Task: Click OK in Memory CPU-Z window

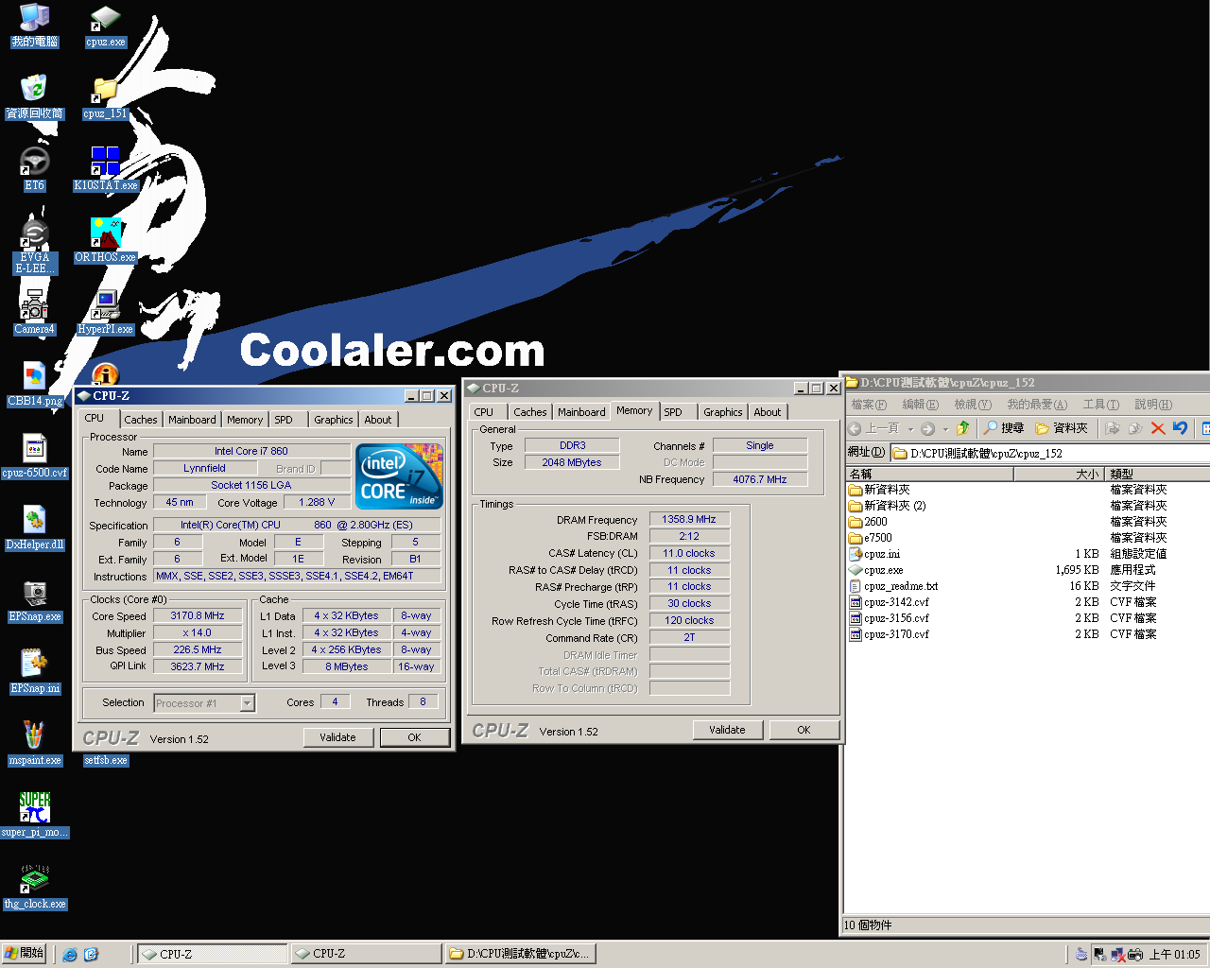Action: click(804, 730)
